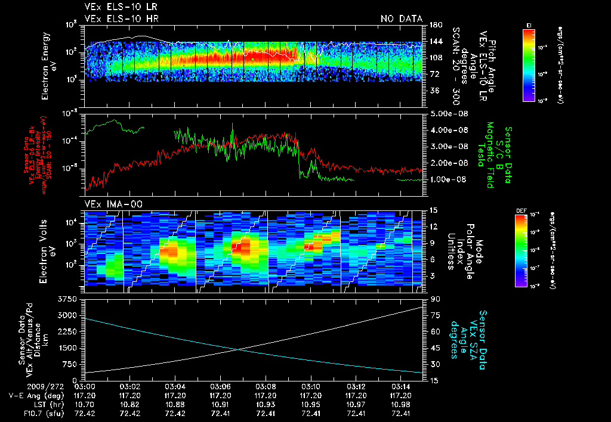The height and width of the screenshot is (422, 611).
Task: Click the 03:10 time tick label
Action: click(x=311, y=387)
